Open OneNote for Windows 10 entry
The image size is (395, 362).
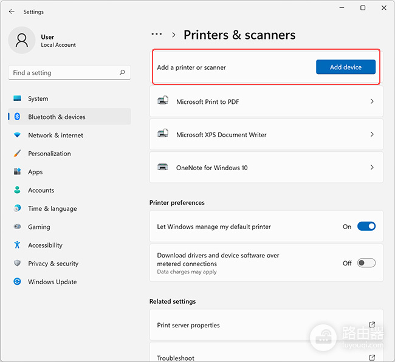tap(266, 168)
